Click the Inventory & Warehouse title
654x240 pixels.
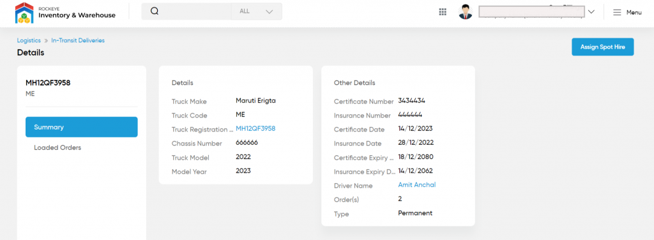pyautogui.click(x=77, y=15)
